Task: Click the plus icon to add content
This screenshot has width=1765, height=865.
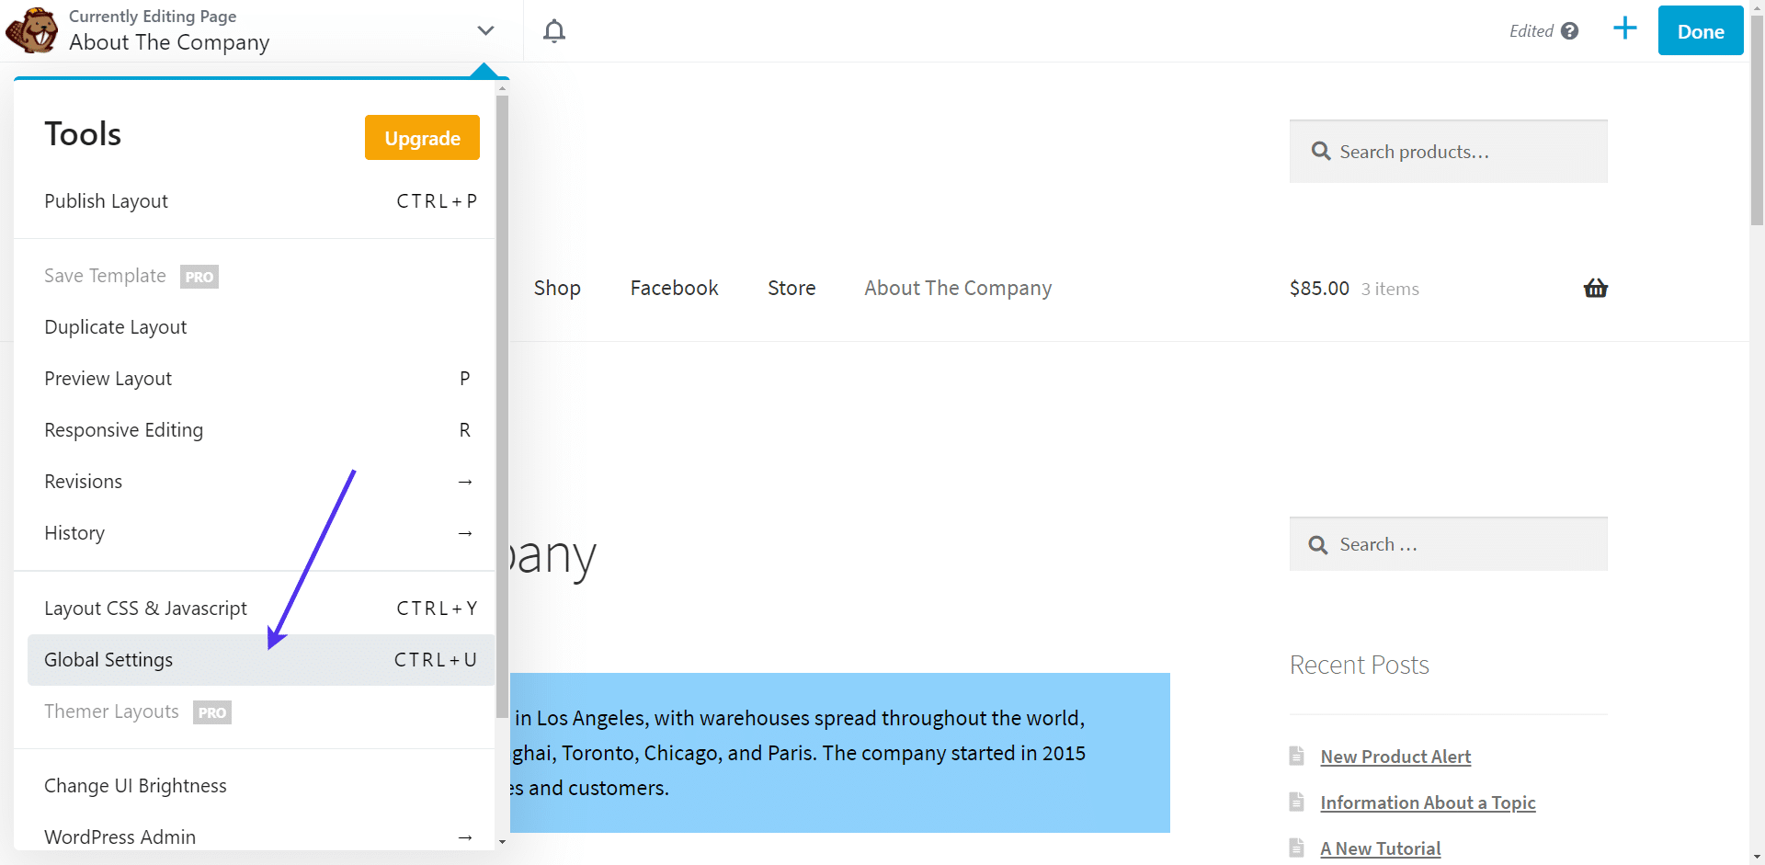Action: pyautogui.click(x=1624, y=28)
